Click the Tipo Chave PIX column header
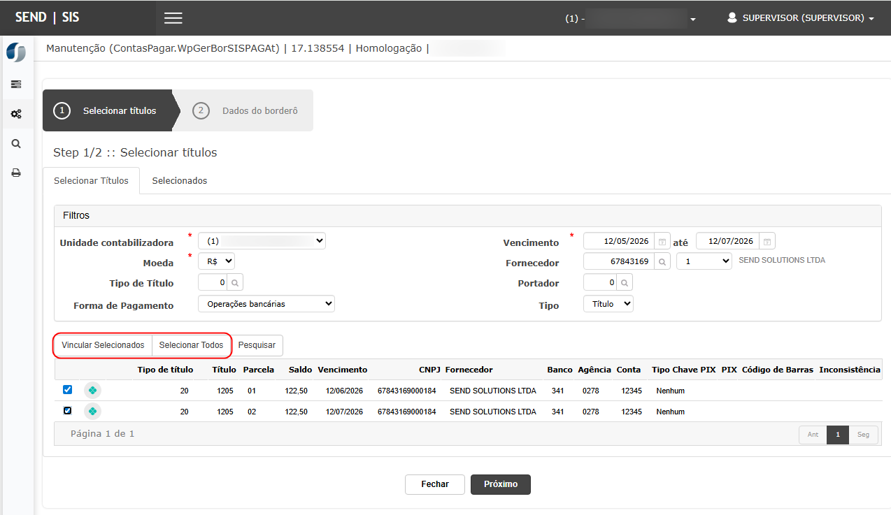 pos(683,370)
